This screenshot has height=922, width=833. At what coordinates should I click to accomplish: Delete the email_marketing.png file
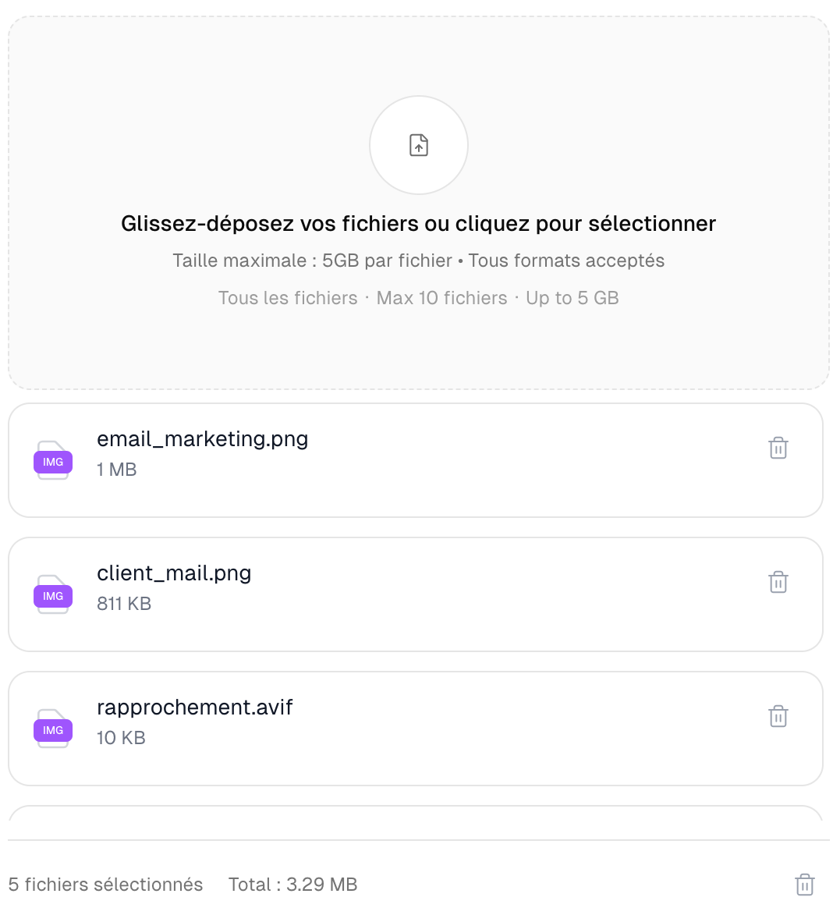tap(778, 448)
